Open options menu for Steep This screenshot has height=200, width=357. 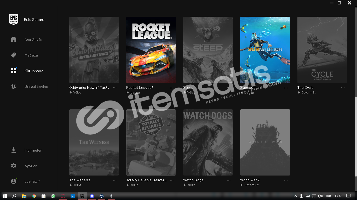[229, 88]
